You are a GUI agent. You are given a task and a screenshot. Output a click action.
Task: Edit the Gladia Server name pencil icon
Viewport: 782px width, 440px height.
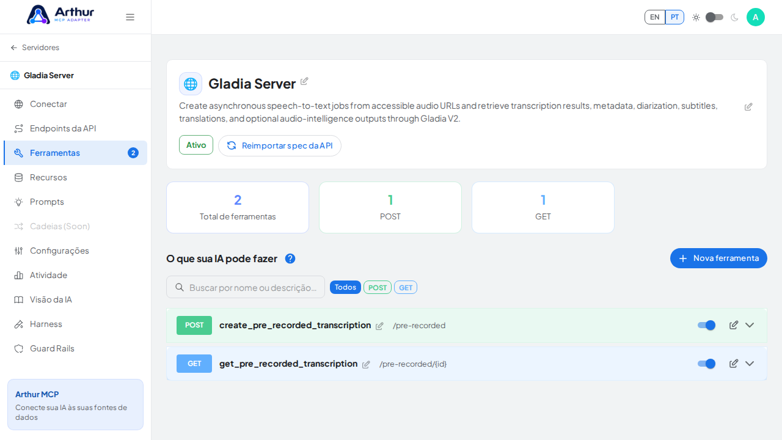pos(304,81)
